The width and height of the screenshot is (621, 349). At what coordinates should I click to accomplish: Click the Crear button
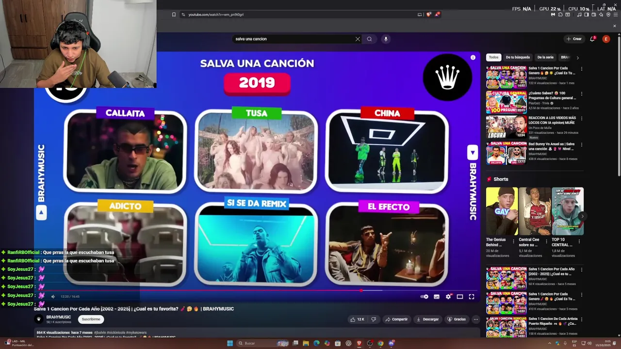574,39
